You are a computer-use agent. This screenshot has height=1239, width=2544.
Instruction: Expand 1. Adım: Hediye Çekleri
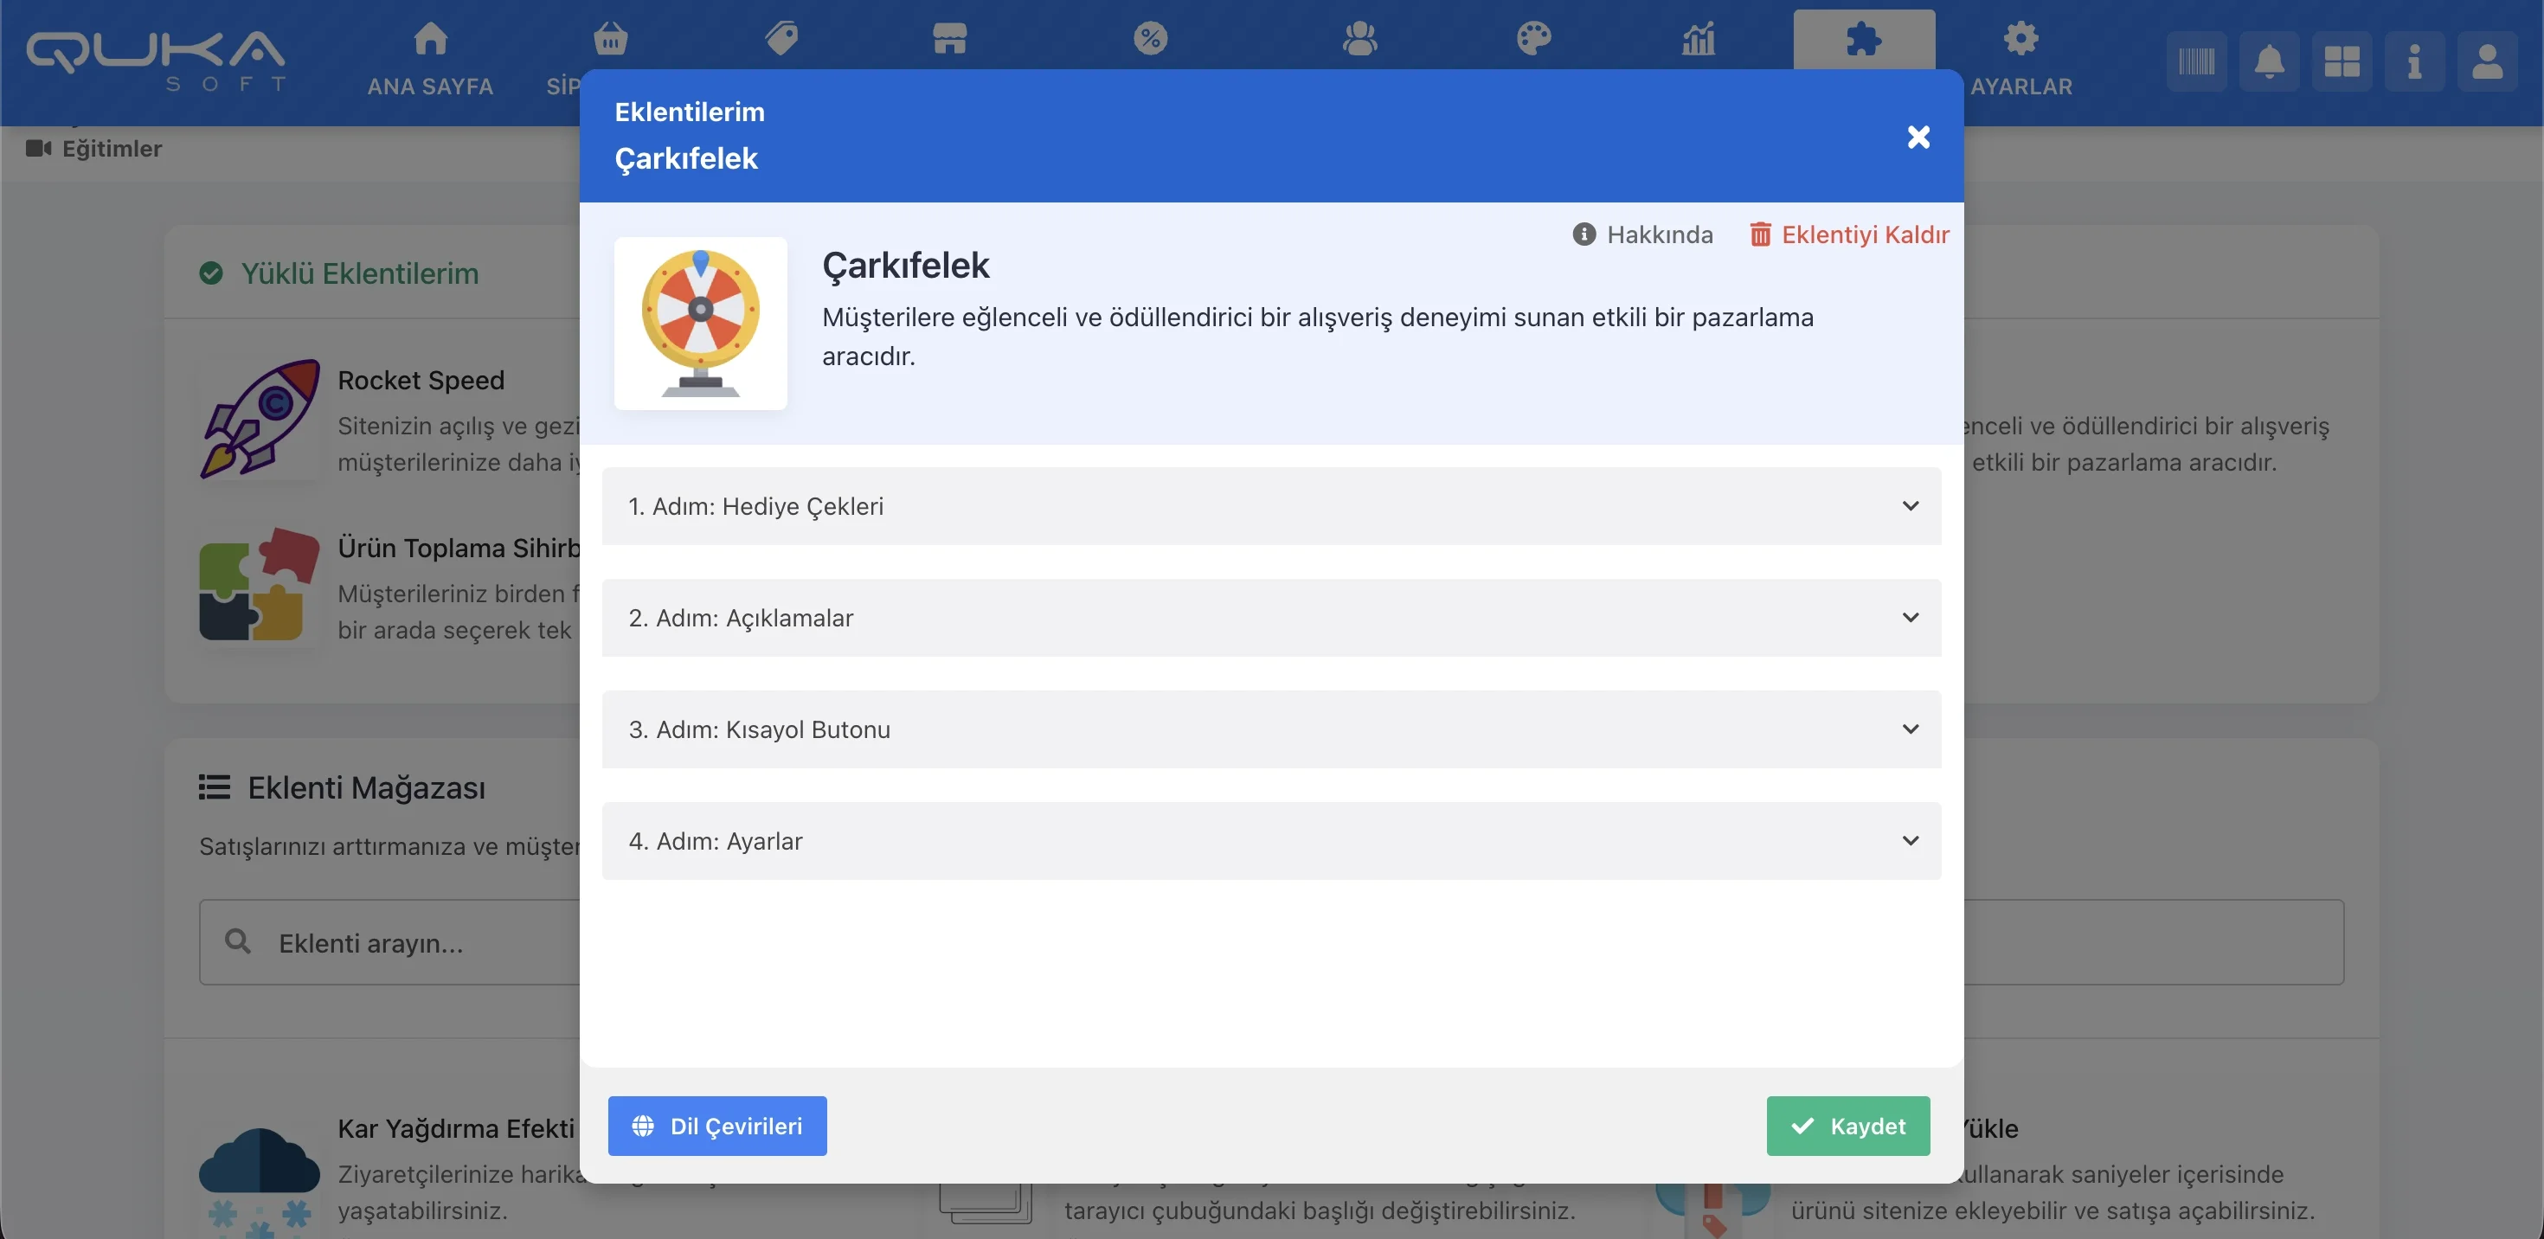point(1271,506)
